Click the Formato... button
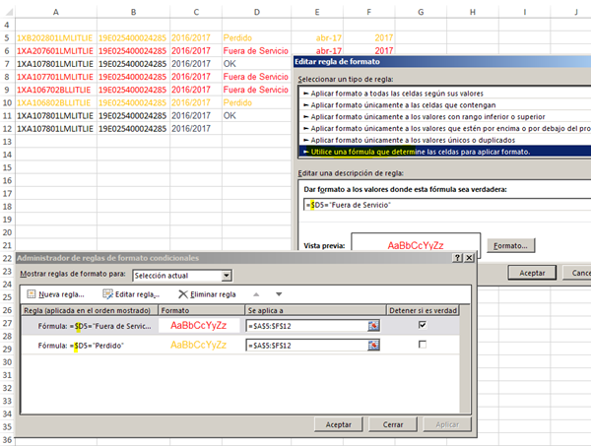 [511, 245]
